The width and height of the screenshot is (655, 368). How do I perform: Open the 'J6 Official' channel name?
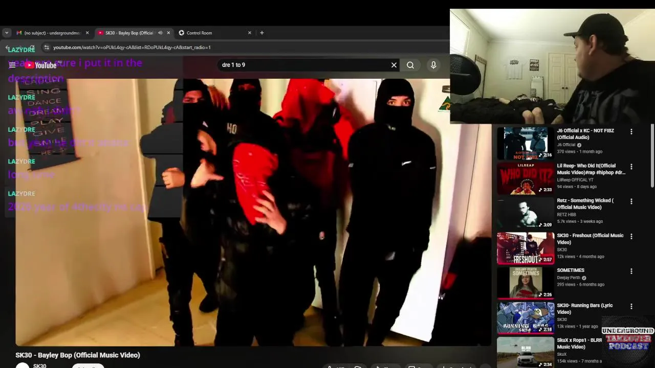(566, 145)
